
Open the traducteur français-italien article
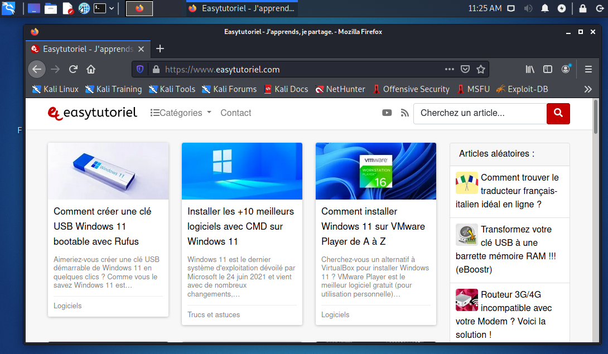[509, 191]
